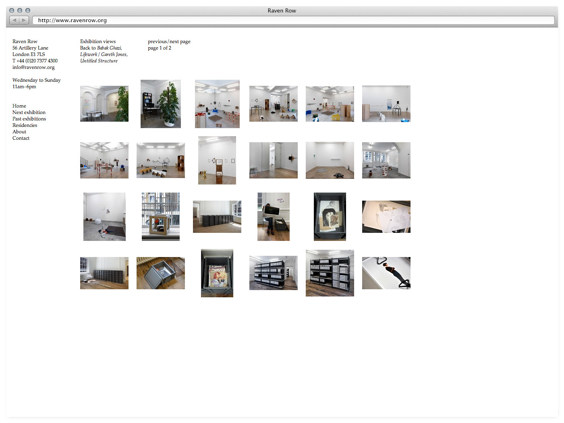Click the browser forward arrow button
This screenshot has height=423, width=564.
coord(24,20)
